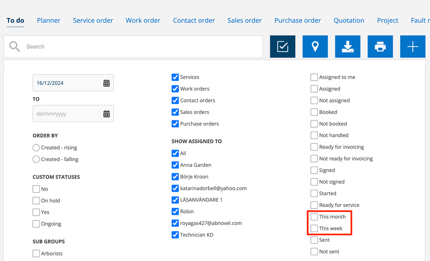Check the Yes custom status
Screen dimensions: 430x261
tap(36, 212)
